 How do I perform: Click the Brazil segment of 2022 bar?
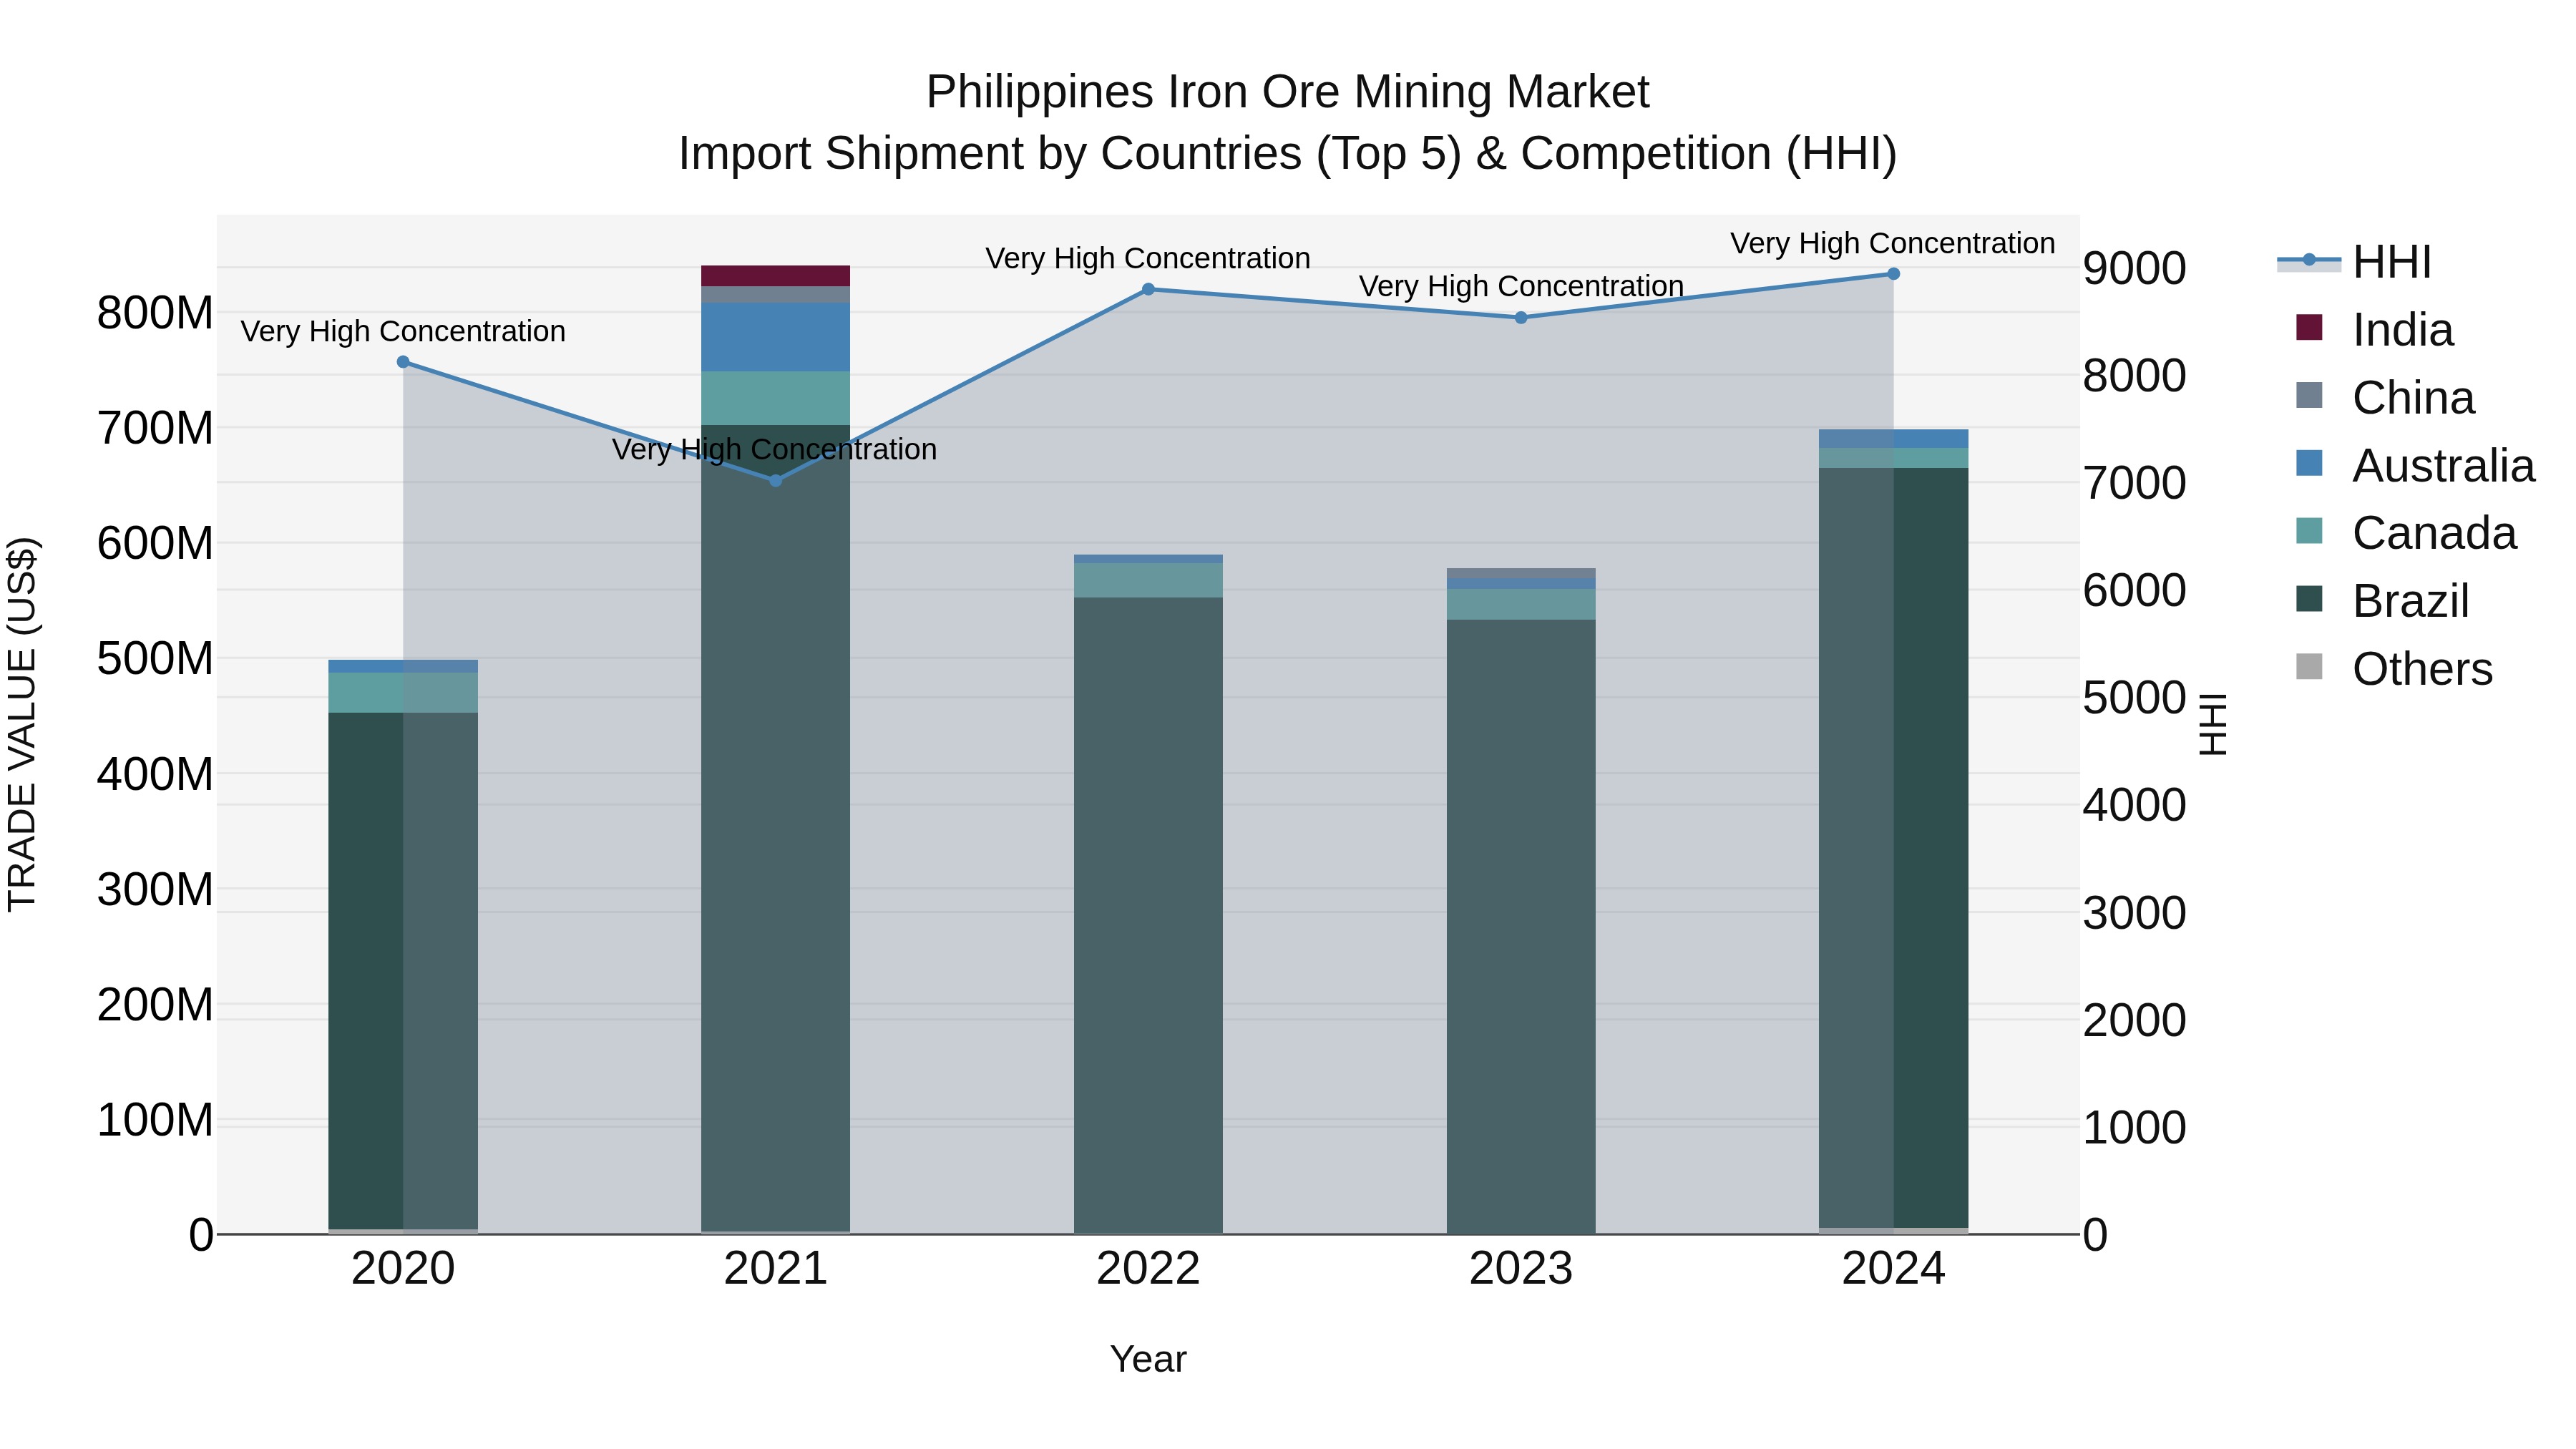(x=1148, y=915)
